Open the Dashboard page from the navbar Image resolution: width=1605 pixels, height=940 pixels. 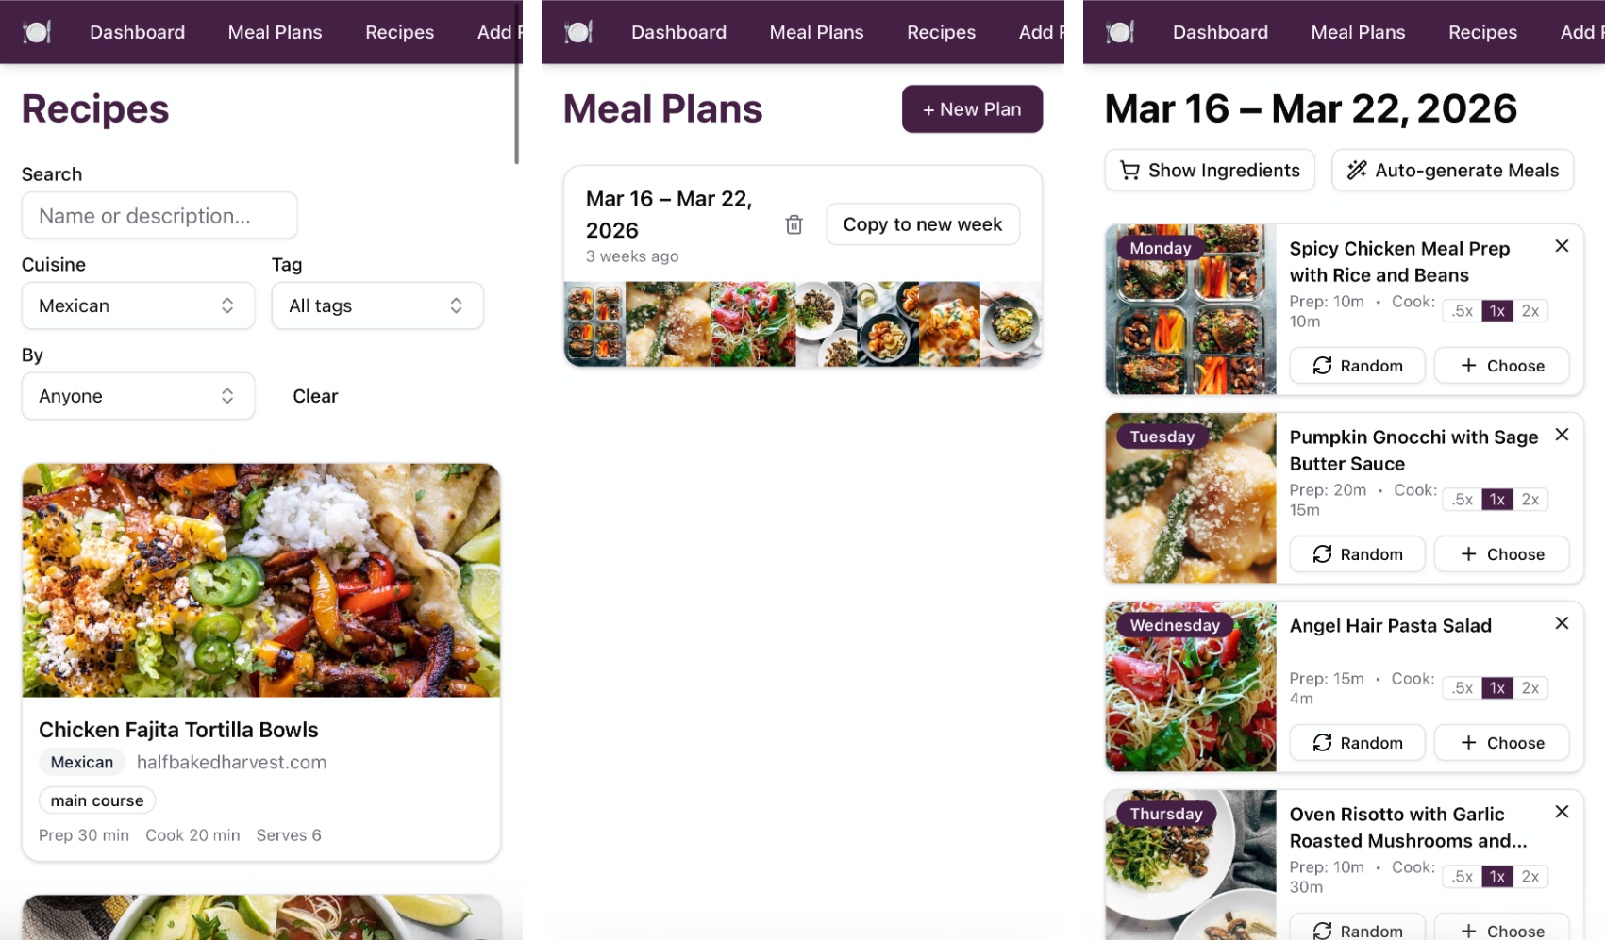coord(137,31)
